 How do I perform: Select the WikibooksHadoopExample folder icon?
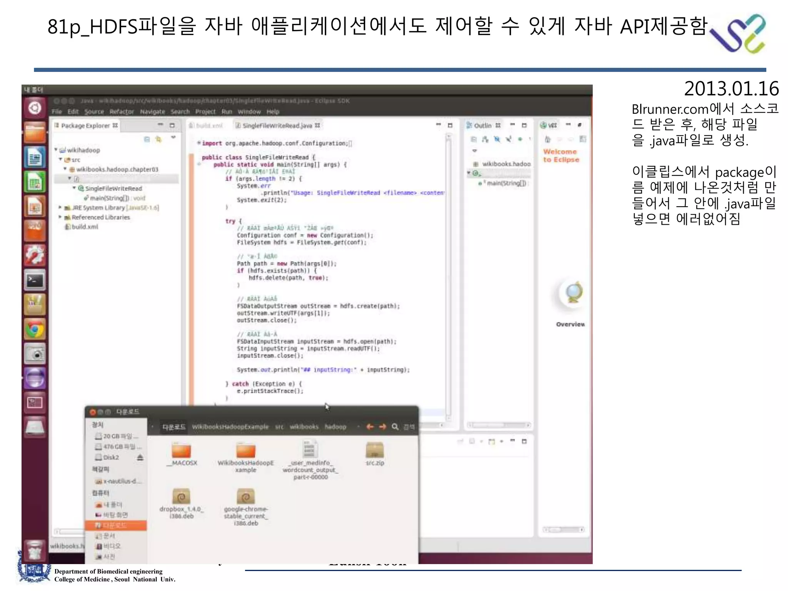(246, 450)
